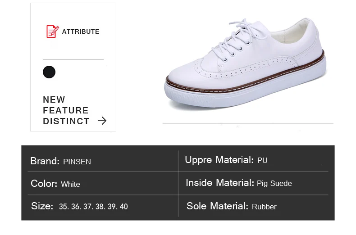
Task: Select size 38 in the size list
Action: (100, 207)
